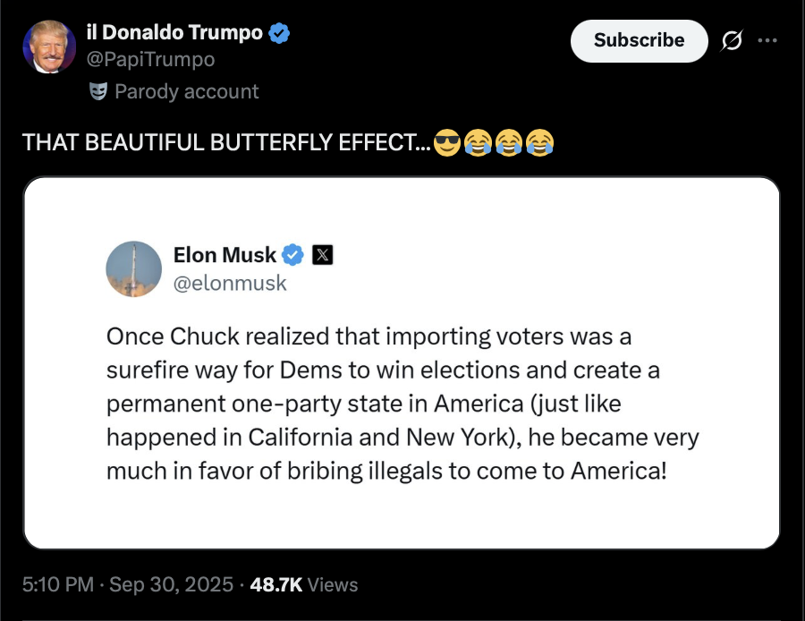Click the il Donaldo Trumpo profile avatar
805x621 pixels.
tap(49, 47)
